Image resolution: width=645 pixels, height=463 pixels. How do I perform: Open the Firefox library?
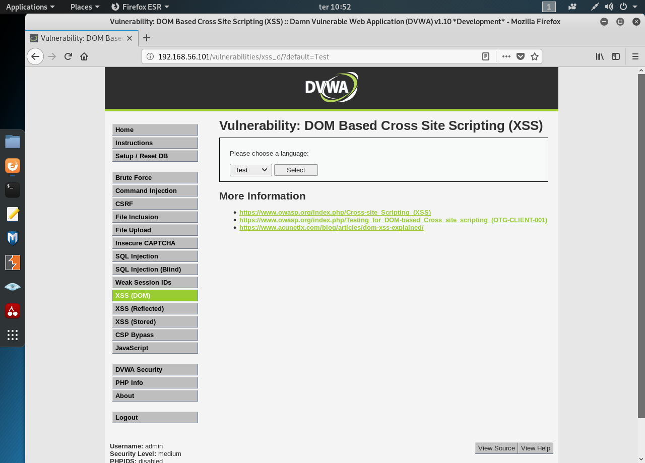pyautogui.click(x=600, y=56)
